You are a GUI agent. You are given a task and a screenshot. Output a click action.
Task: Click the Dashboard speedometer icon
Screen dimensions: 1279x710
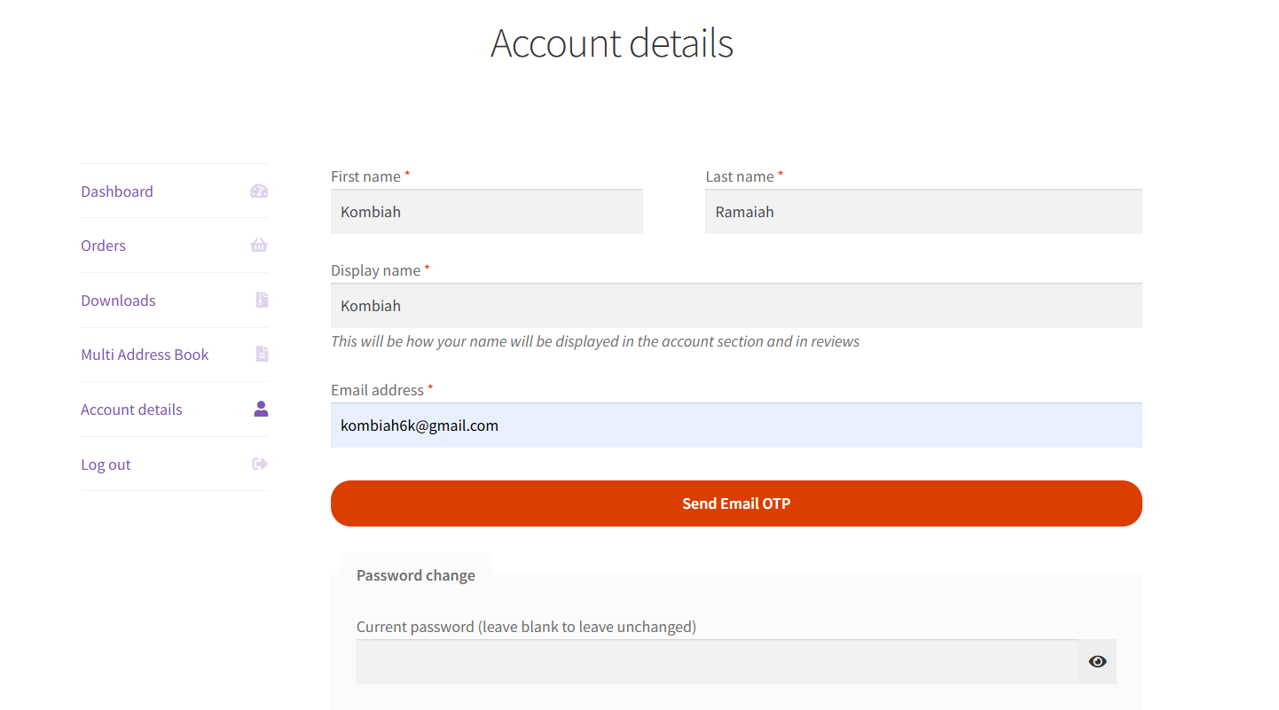(x=259, y=191)
